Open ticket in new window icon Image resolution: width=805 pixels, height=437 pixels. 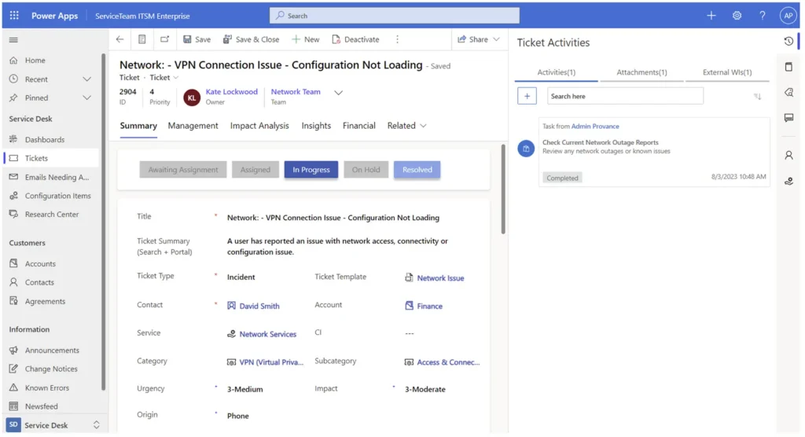coord(165,39)
